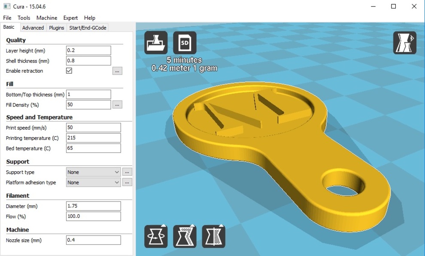Click the Printing temperature input field

[x=93, y=138]
